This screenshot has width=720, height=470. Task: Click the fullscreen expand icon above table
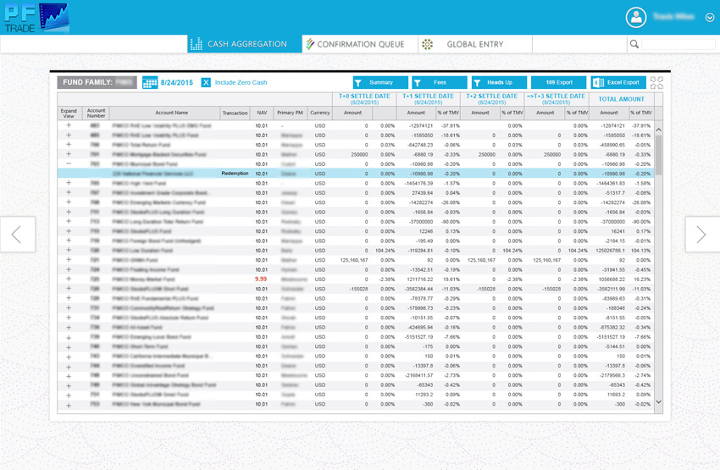[656, 83]
